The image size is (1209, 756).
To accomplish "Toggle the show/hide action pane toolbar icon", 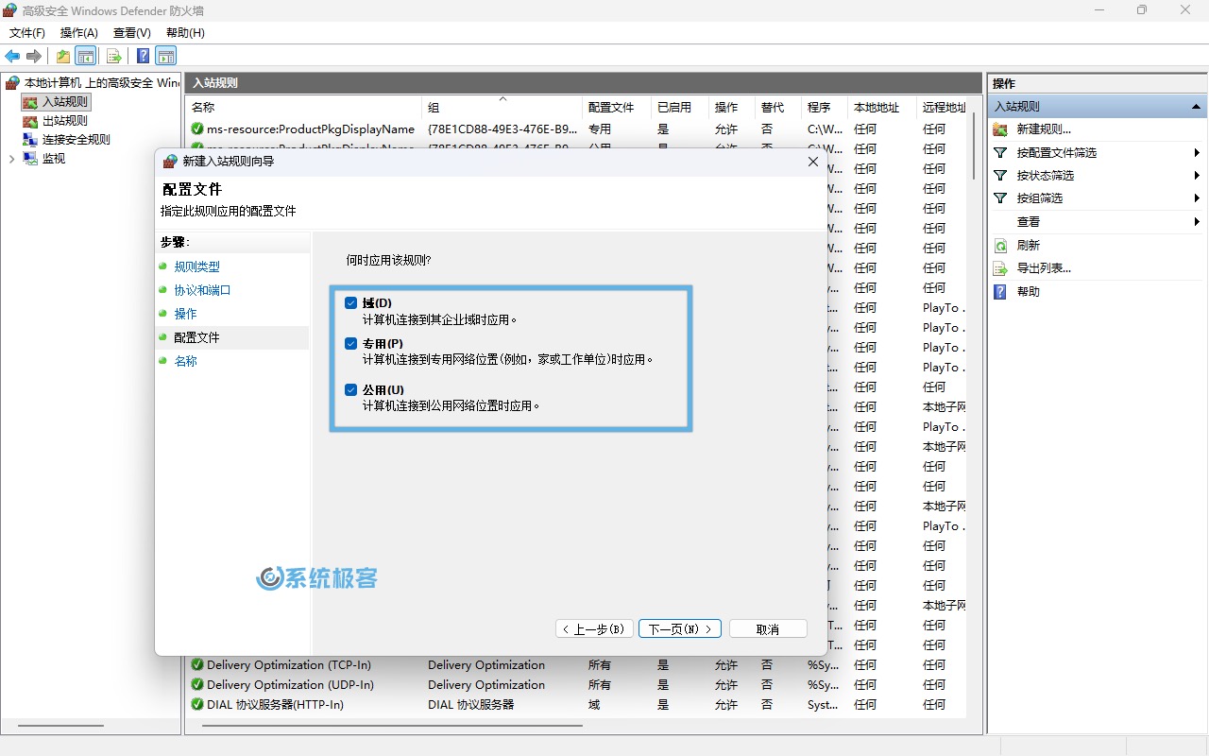I will (x=166, y=56).
